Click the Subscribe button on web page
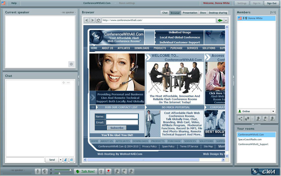The width and height of the screenshot is (281, 176). pyautogui.click(x=117, y=128)
